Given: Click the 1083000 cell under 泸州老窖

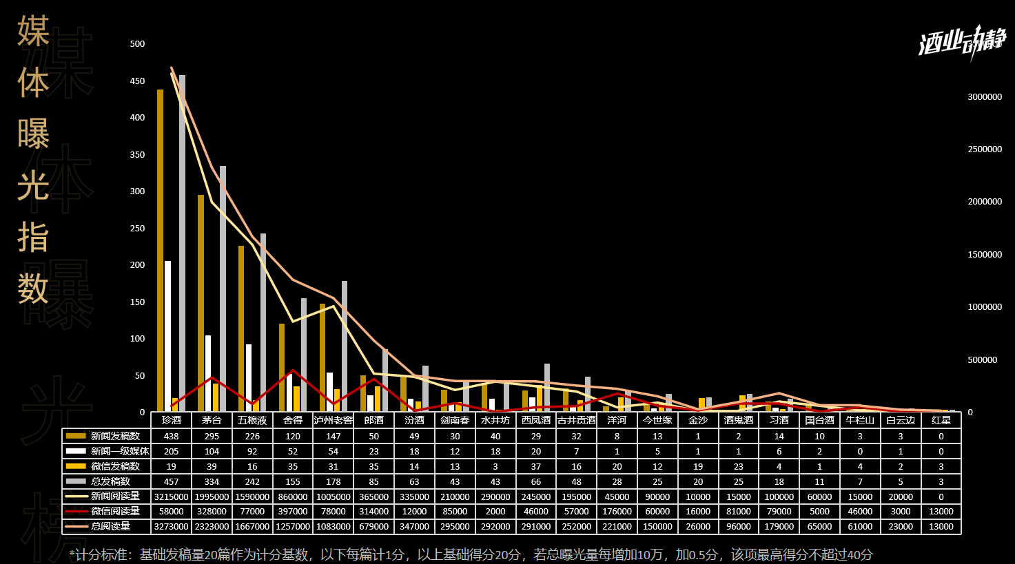Looking at the screenshot, I should pos(334,526).
